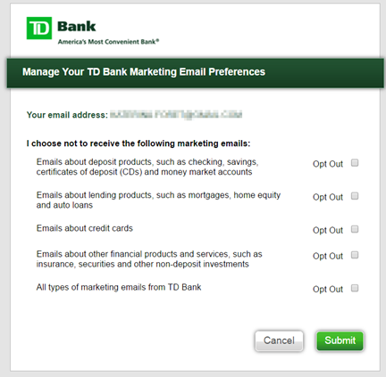The width and height of the screenshot is (386, 377).
Task: Select the Opt Out label for deposit products
Action: point(328,164)
